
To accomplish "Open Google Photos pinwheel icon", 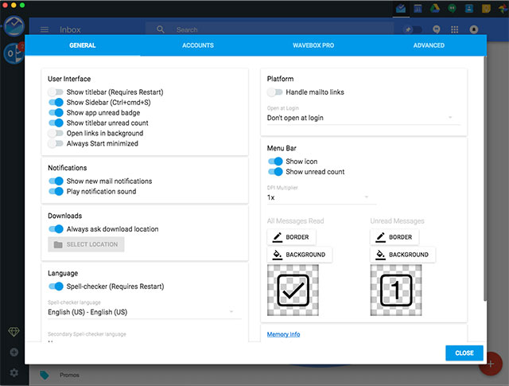I will pos(501,9).
